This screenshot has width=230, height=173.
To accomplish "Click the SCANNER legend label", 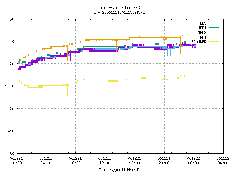I will pyautogui.click(x=199, y=42).
